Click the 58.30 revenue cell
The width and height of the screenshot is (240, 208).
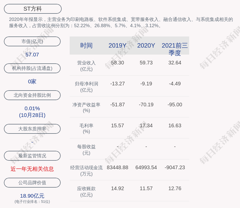pos(118,63)
